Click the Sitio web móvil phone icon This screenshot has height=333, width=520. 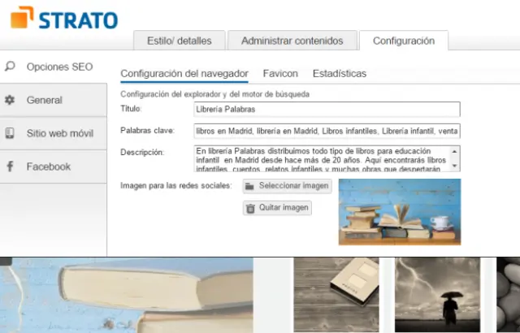[x=10, y=133]
